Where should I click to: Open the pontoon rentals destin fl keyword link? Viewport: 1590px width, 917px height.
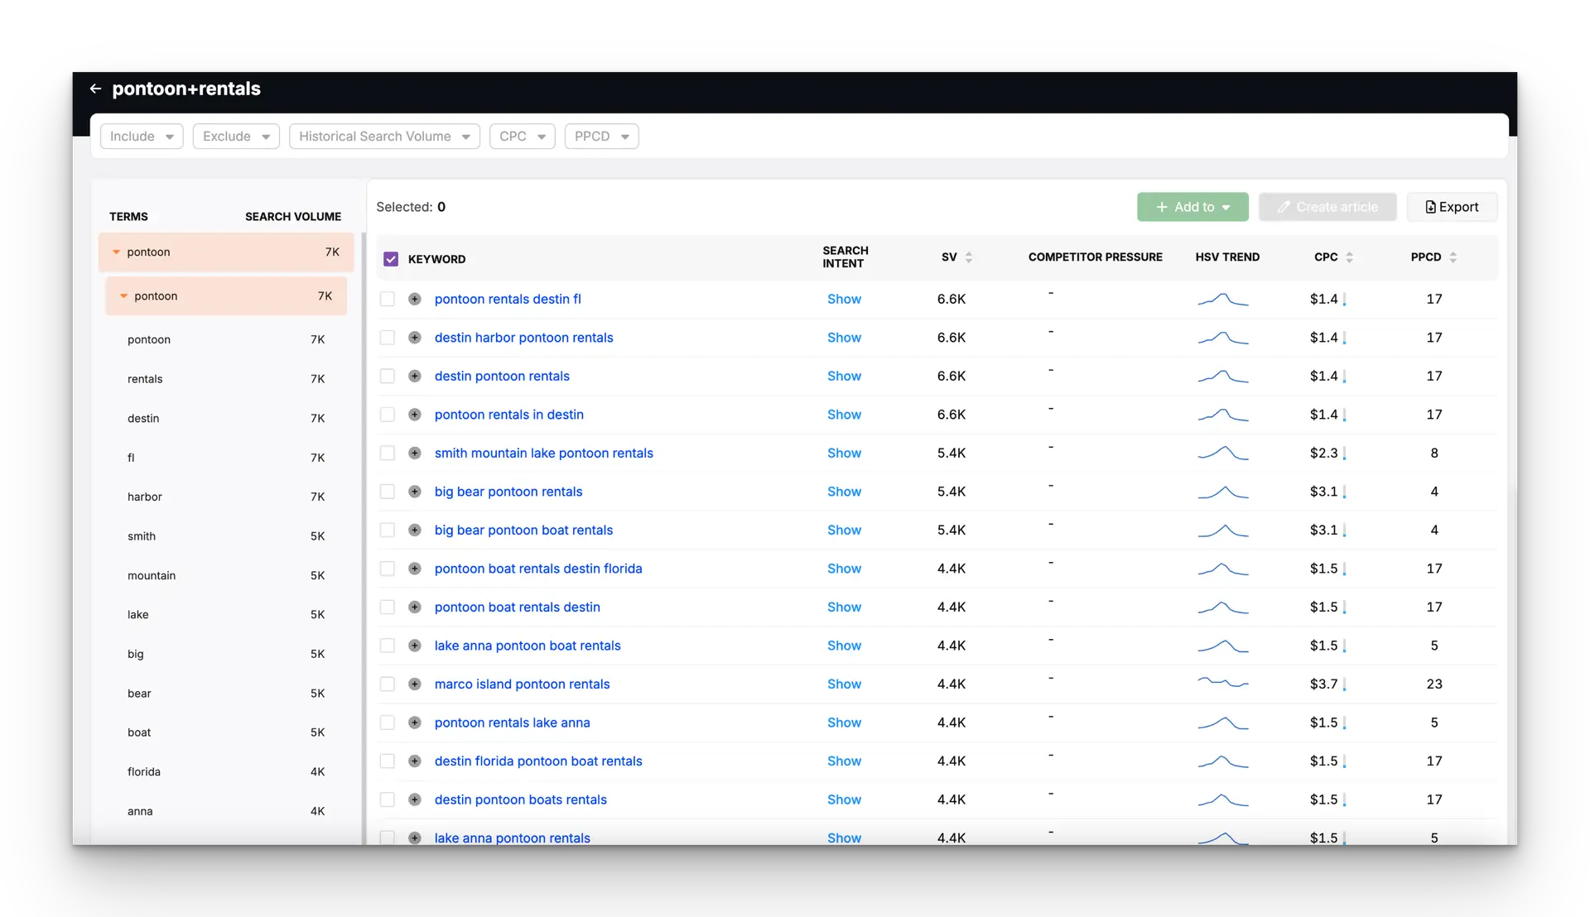coord(508,299)
